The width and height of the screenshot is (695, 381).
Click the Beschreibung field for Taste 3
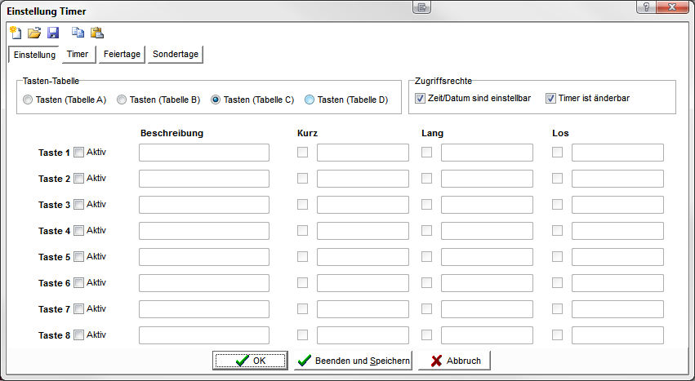[x=204, y=205]
